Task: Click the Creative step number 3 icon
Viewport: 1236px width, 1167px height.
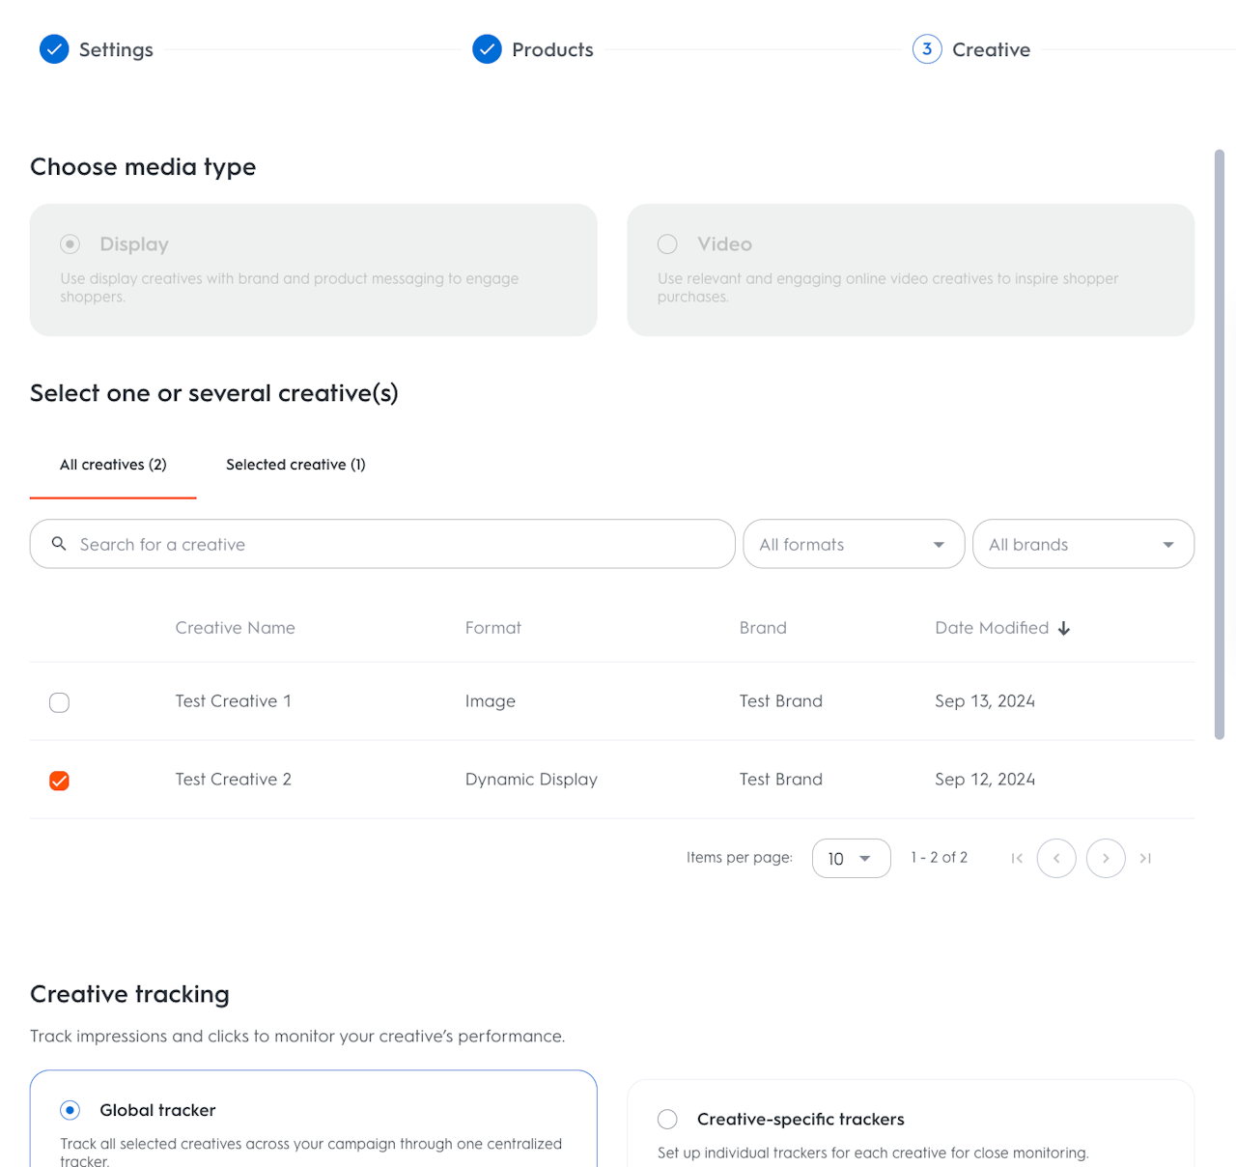Action: (x=927, y=49)
